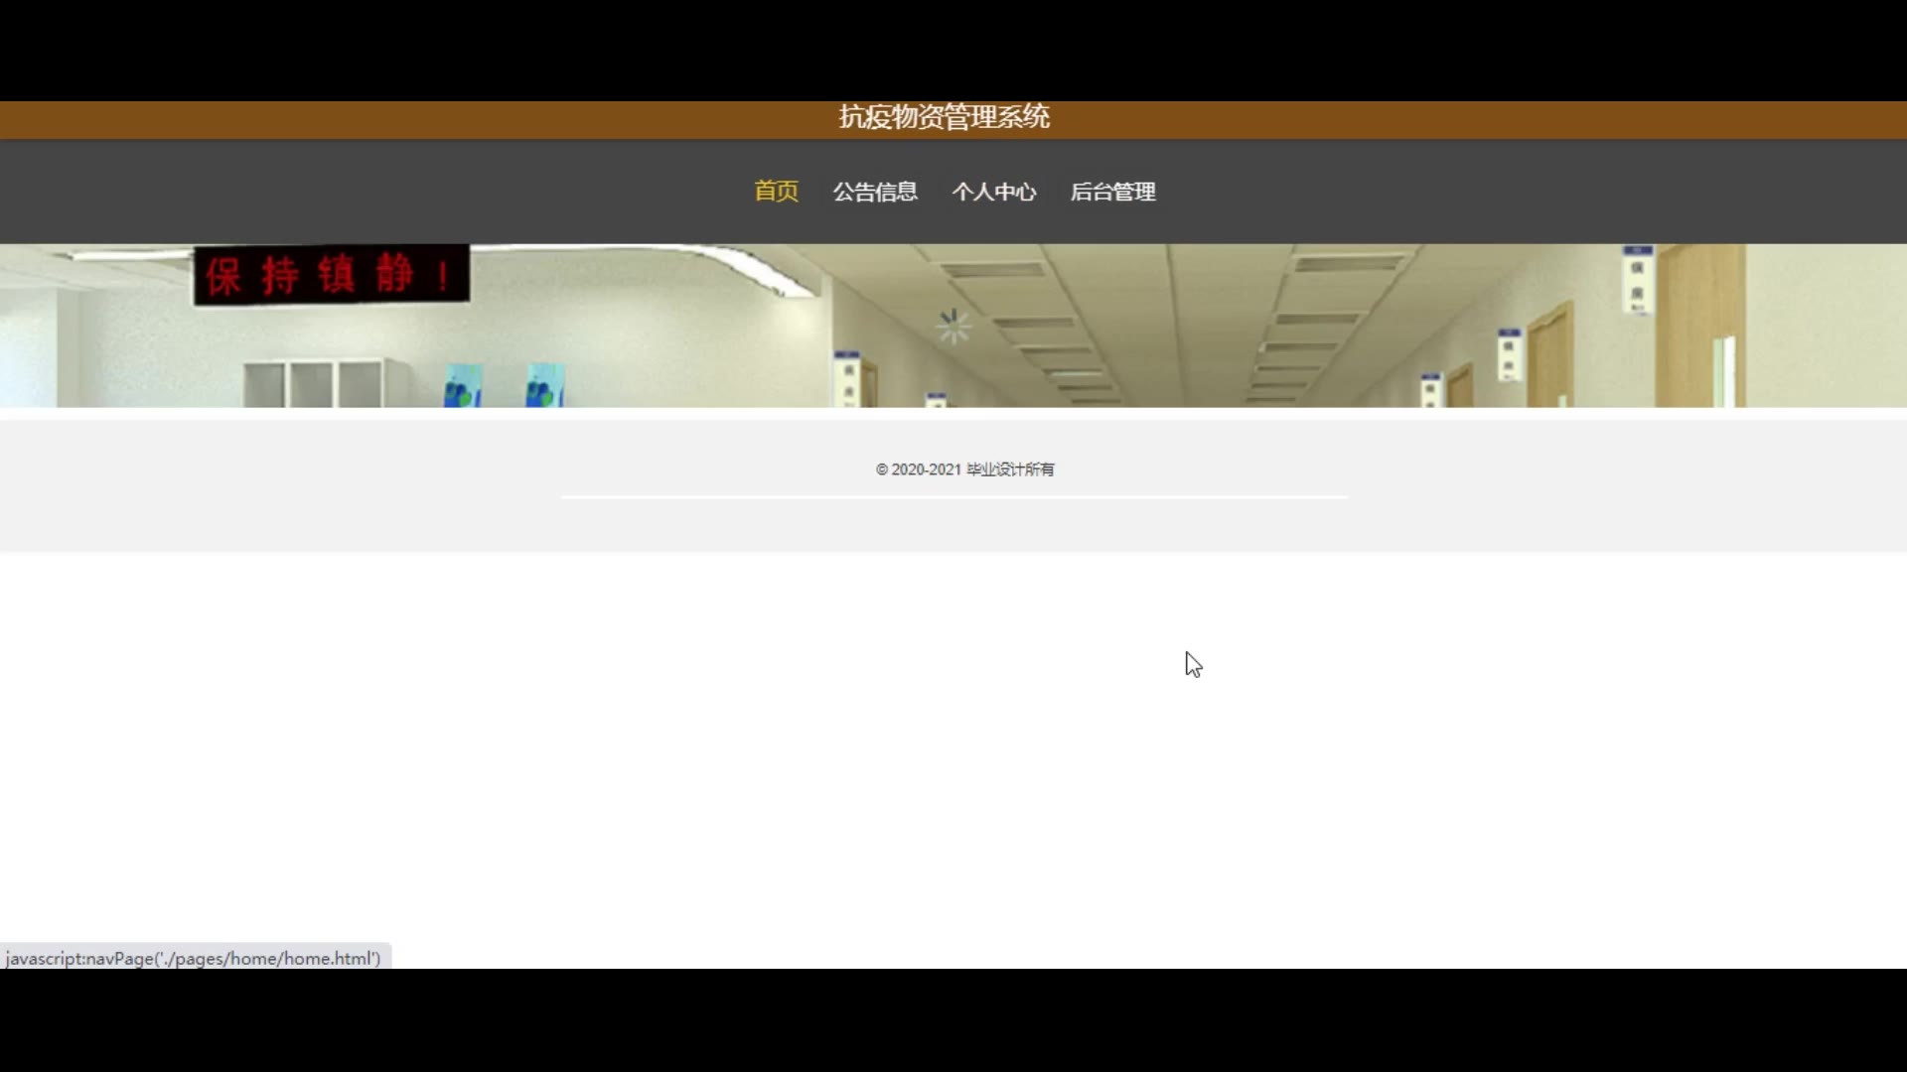Viewport: 1907px width, 1072px height.
Task: Click the 2020-2021 毕业设计所有 copyright text
Action: tap(964, 469)
